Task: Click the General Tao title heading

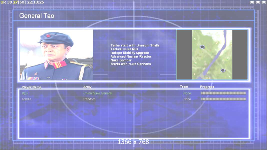Action: point(37,16)
